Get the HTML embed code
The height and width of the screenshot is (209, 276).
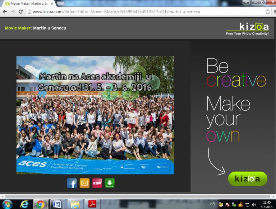(x=97, y=183)
